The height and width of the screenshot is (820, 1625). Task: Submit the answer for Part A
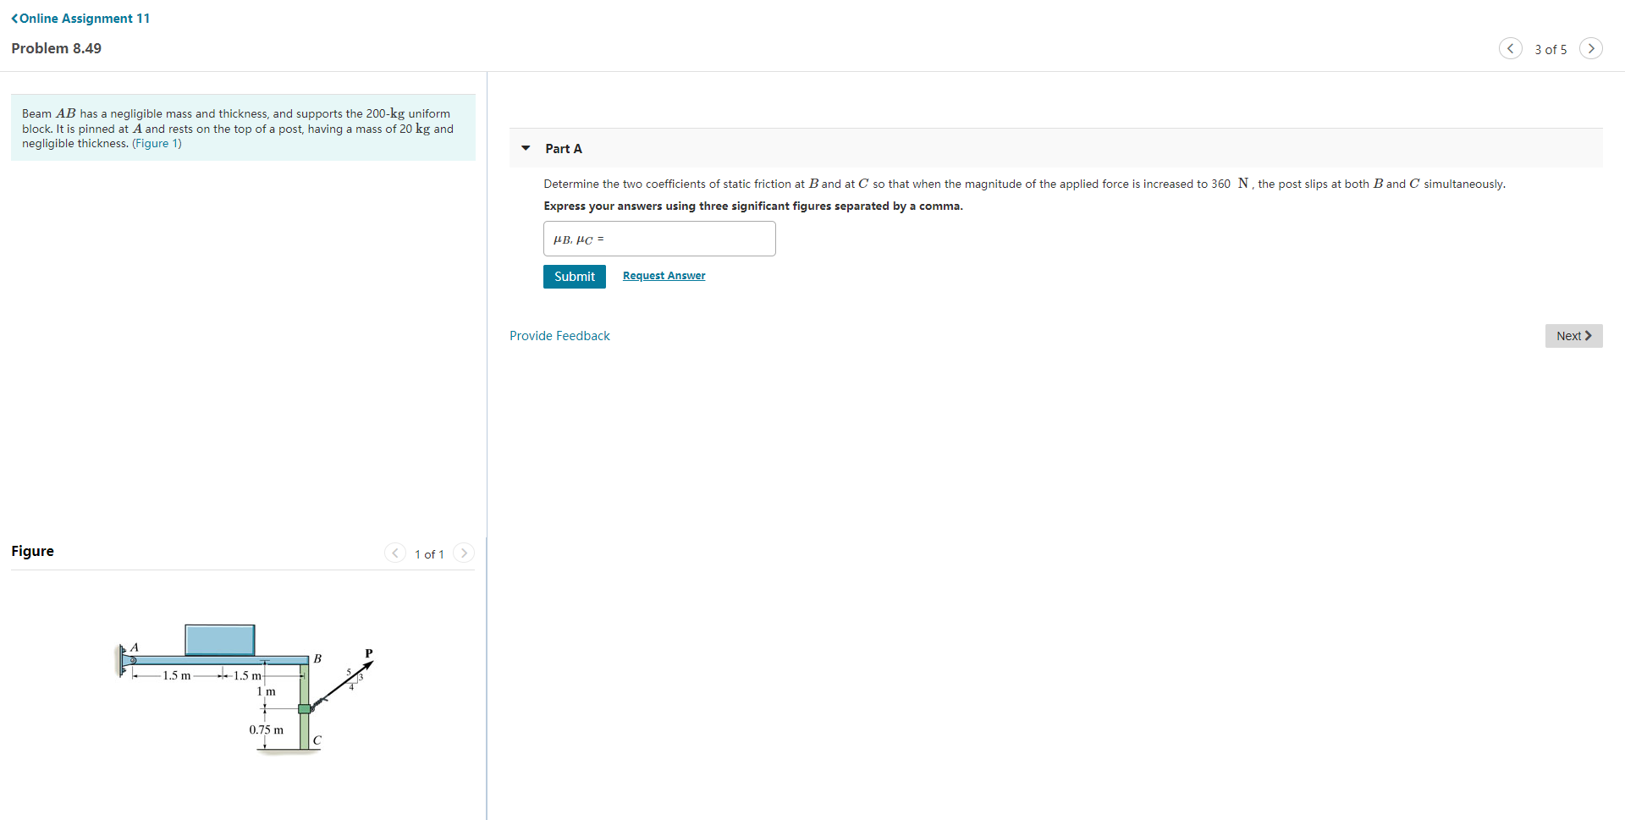click(x=574, y=277)
